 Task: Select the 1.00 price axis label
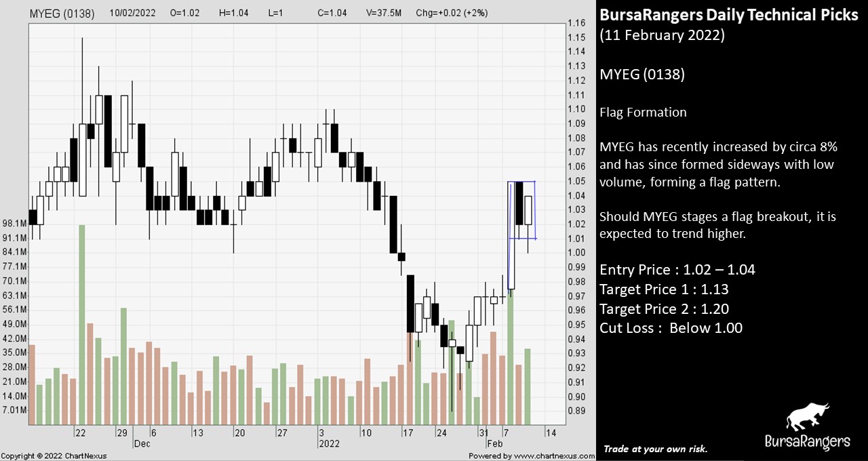pos(577,253)
